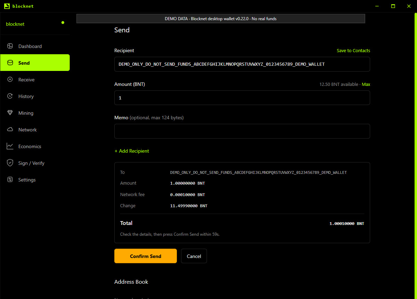Use the Max link for the amount
Viewport: 417px width, 299px height.
[366, 84]
